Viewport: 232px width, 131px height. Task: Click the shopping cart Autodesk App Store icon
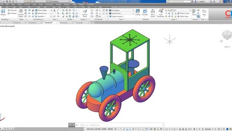tap(211, 1)
